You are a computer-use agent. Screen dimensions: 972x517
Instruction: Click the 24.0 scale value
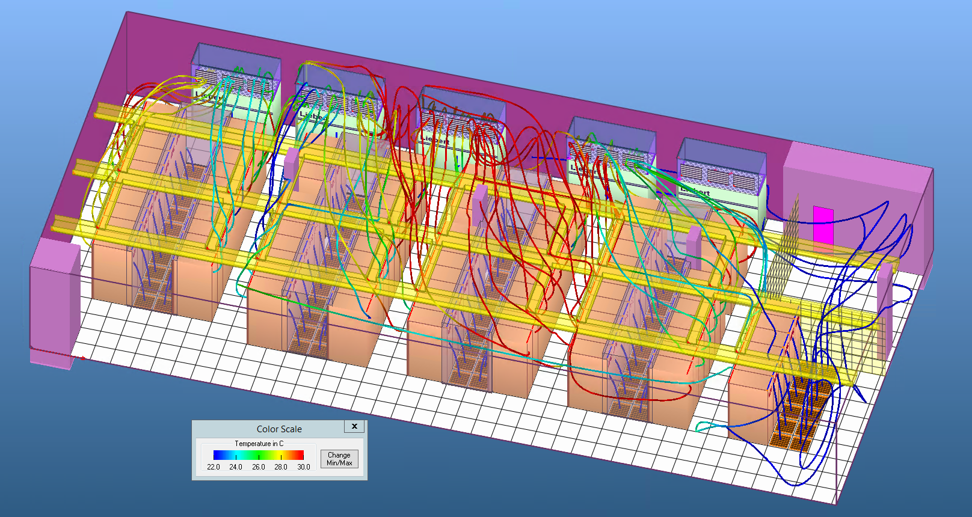pyautogui.click(x=236, y=467)
